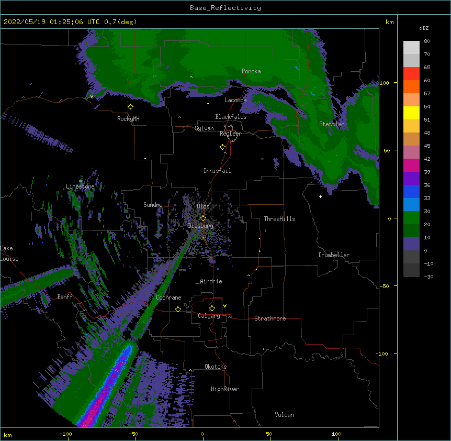Click the -50 tick label on right axis

tap(384, 286)
